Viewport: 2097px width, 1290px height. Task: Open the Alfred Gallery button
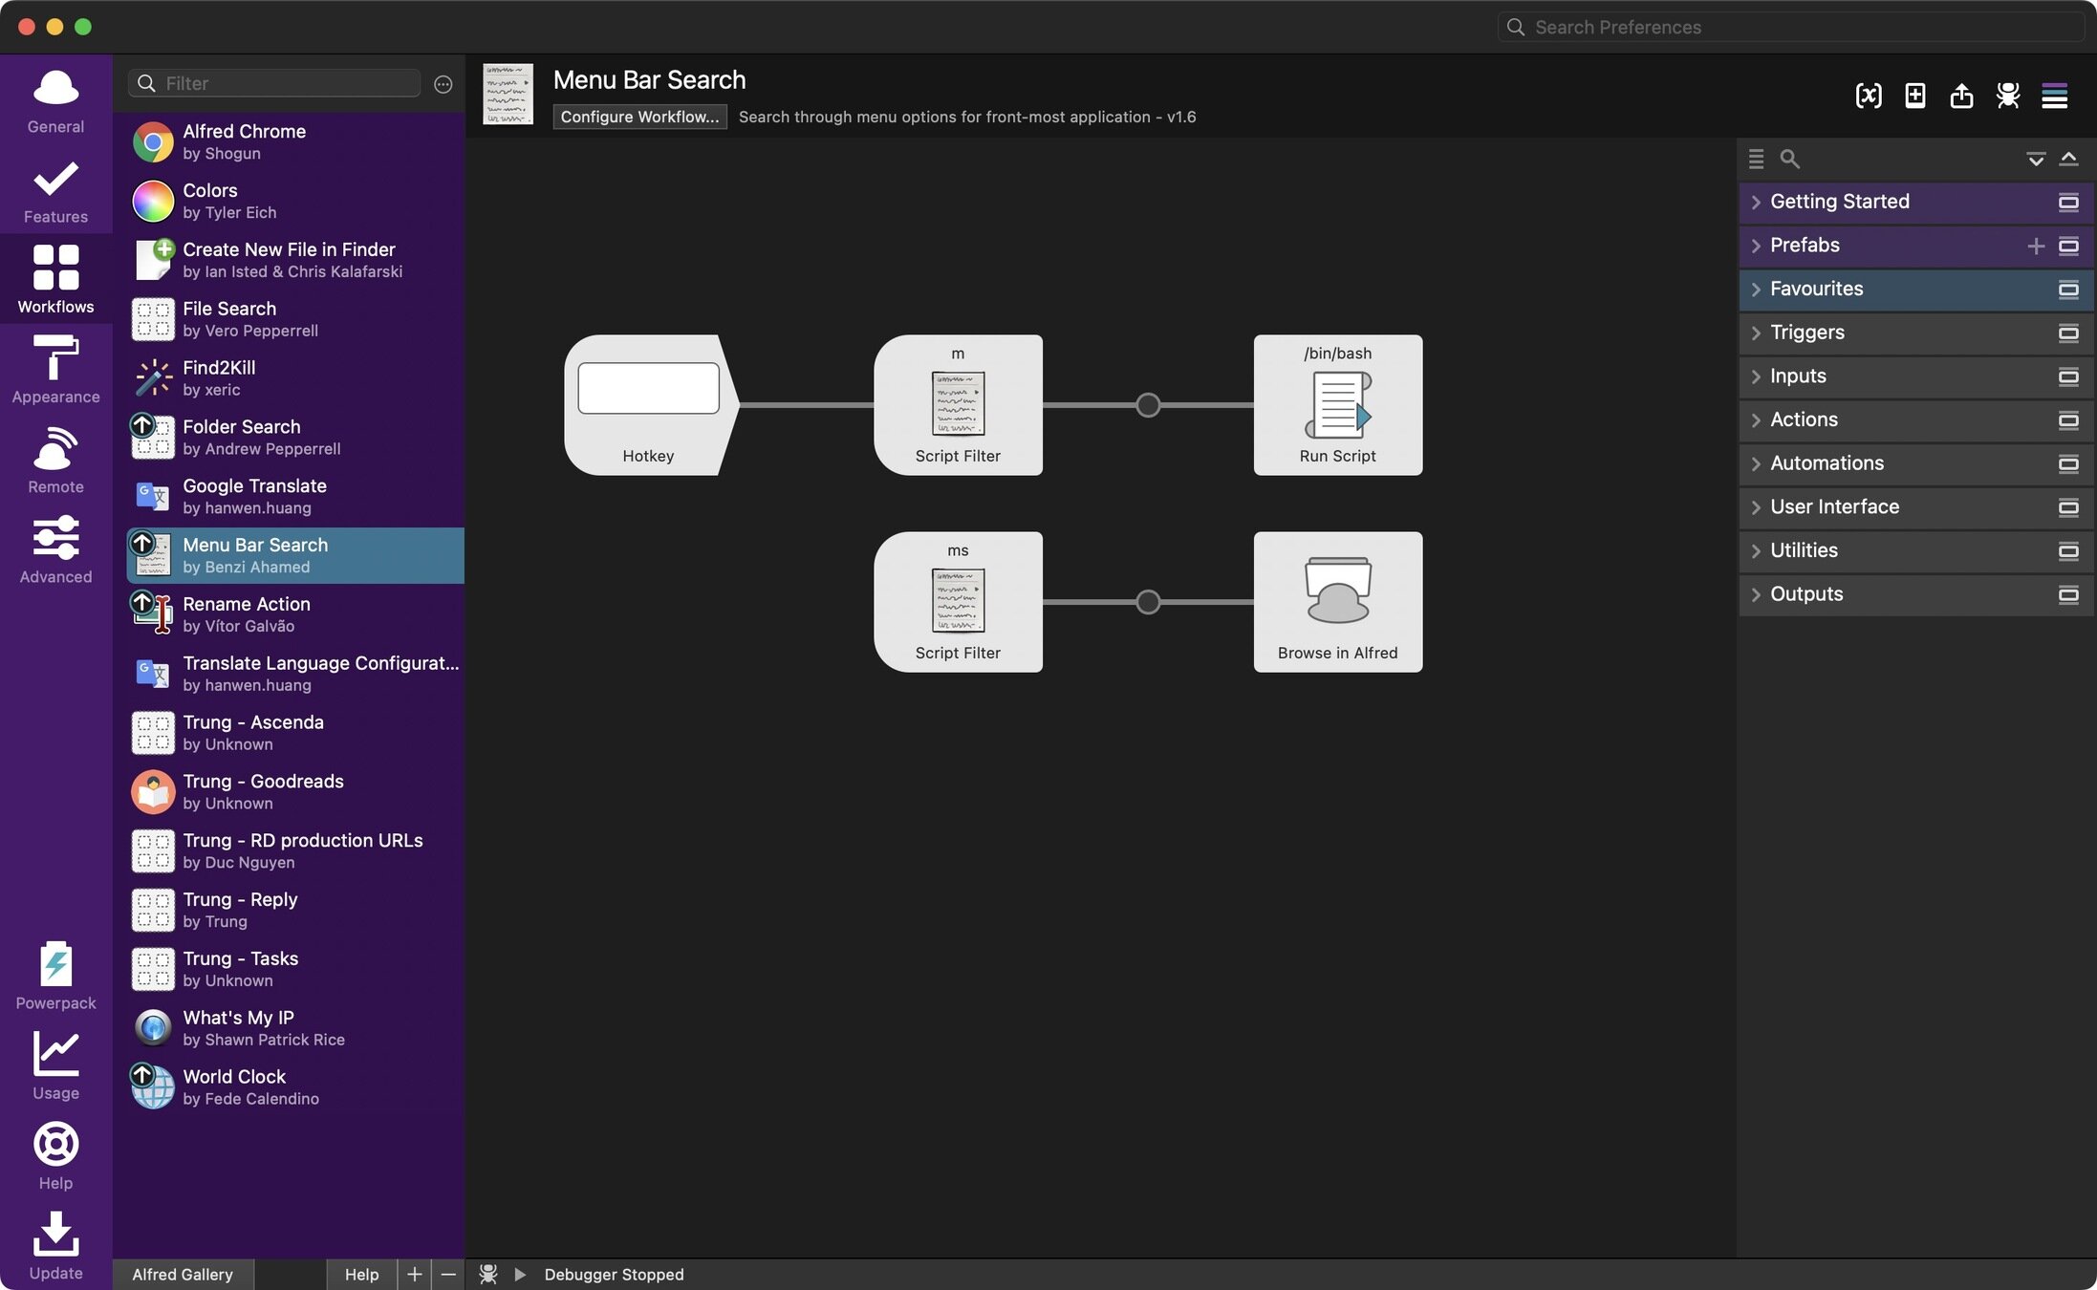[x=183, y=1274]
